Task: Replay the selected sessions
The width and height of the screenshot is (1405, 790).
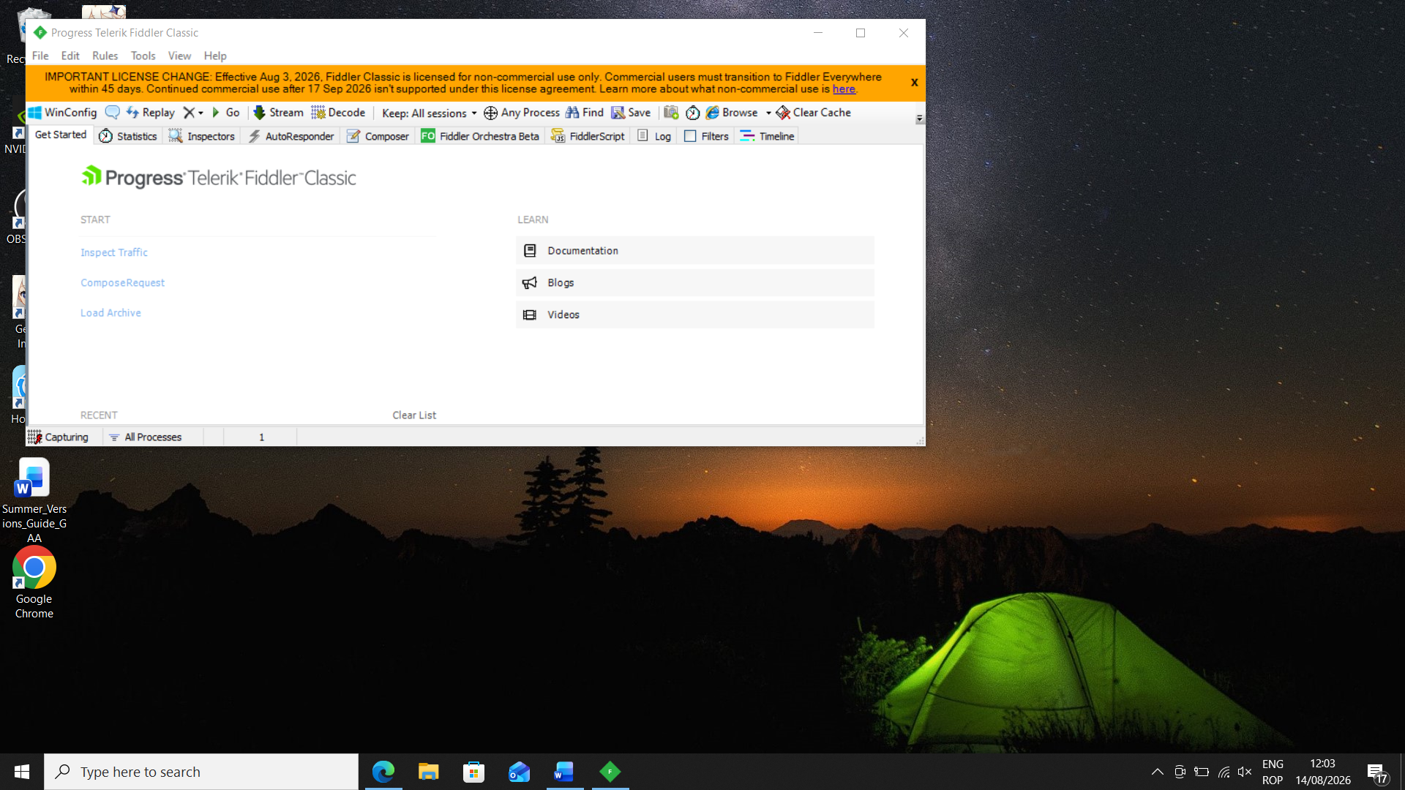Action: [150, 113]
